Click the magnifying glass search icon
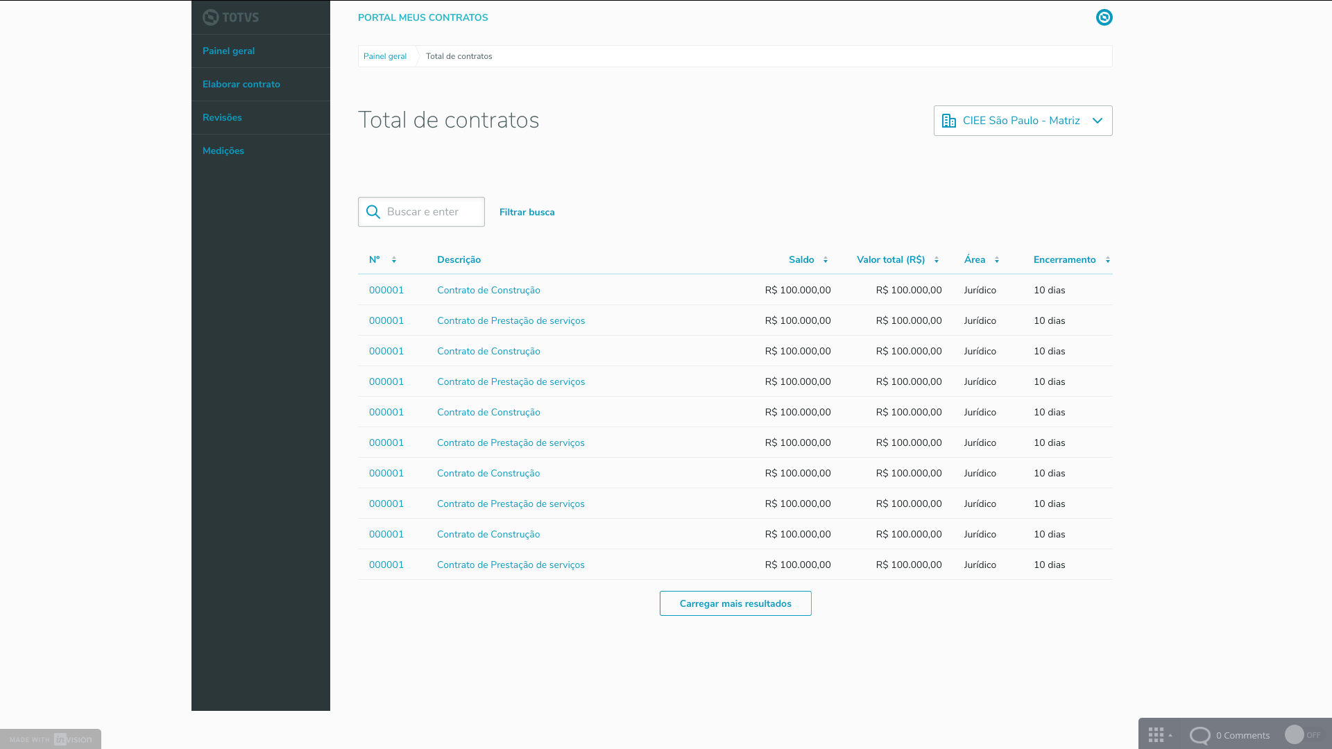 [373, 212]
